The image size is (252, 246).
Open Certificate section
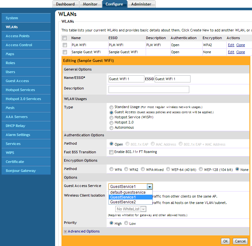(26, 162)
